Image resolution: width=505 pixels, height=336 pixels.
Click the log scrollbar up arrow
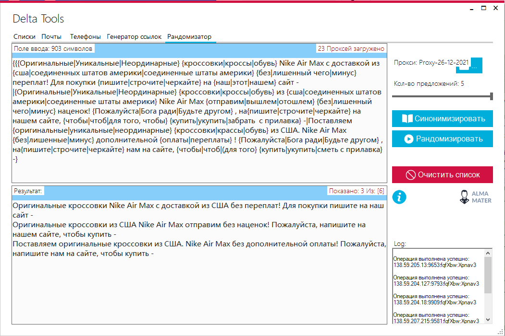[x=488, y=253]
